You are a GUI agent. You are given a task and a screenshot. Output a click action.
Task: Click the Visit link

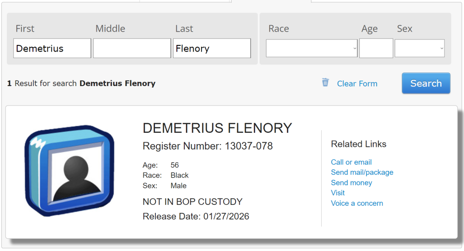coord(338,193)
